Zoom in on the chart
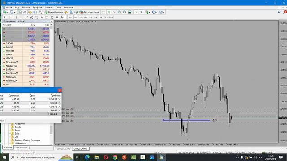The height and width of the screenshot is (161, 287). 120,12
